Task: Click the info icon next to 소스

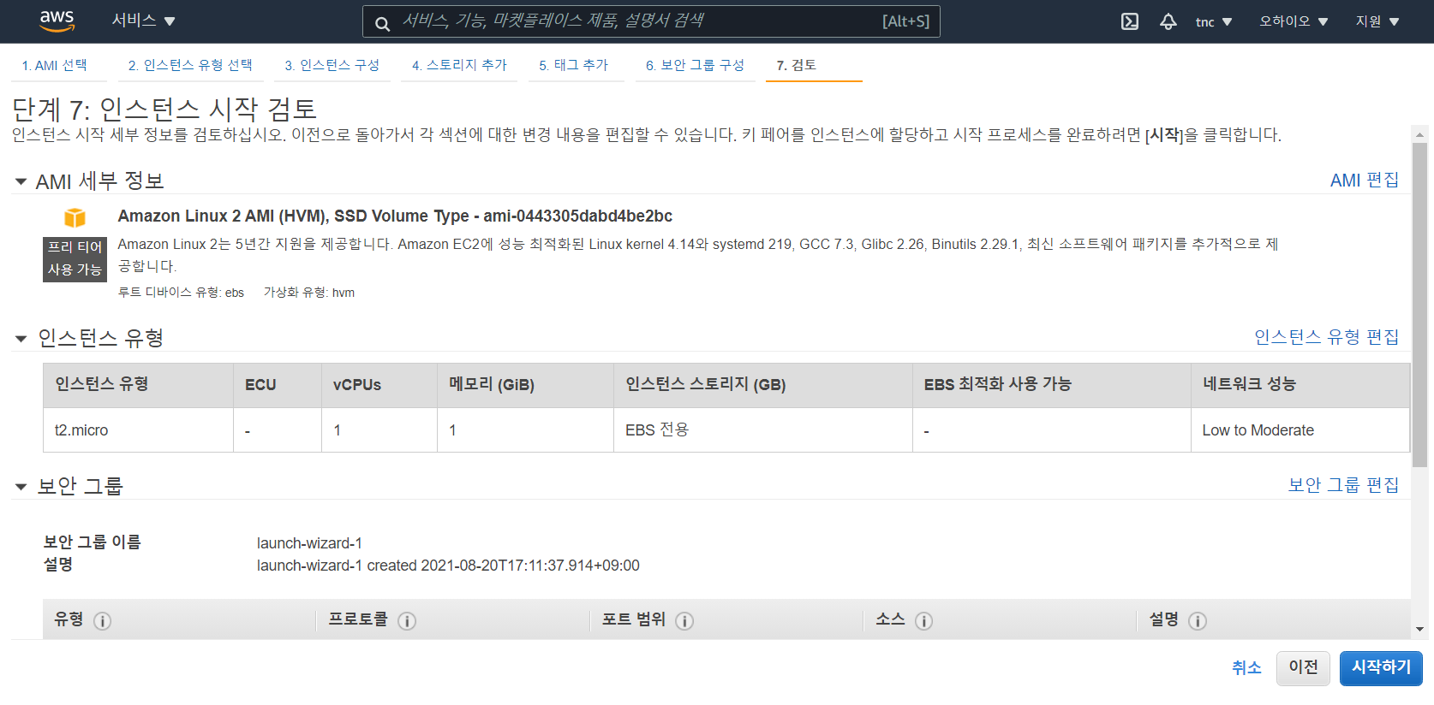Action: click(923, 621)
